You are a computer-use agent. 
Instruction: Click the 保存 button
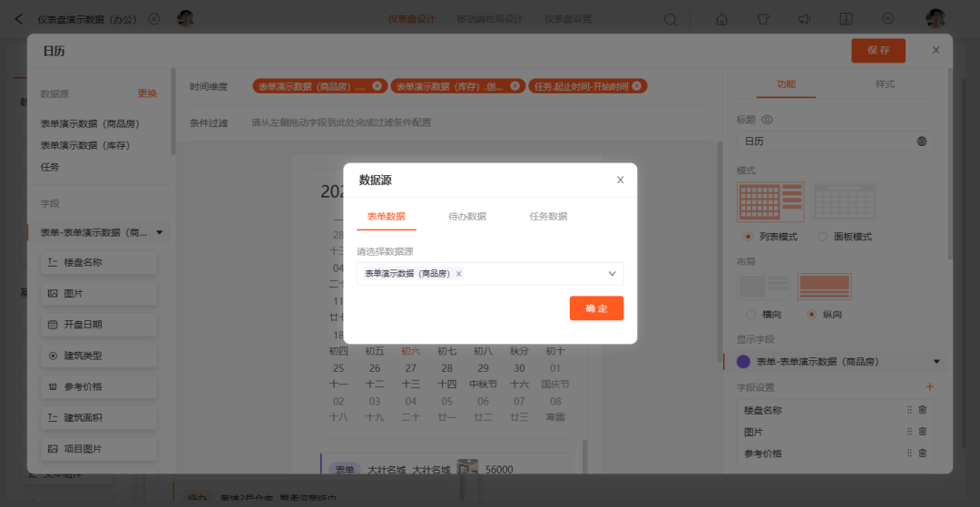point(878,51)
